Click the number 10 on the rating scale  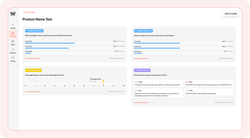click(124, 86)
